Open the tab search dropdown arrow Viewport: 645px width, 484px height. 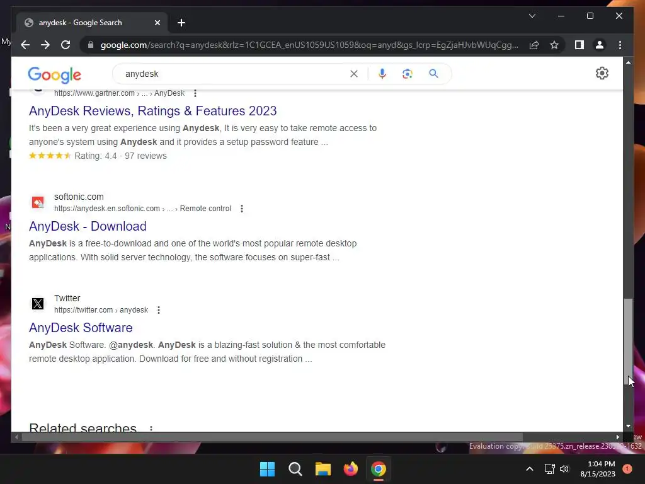coord(532,16)
